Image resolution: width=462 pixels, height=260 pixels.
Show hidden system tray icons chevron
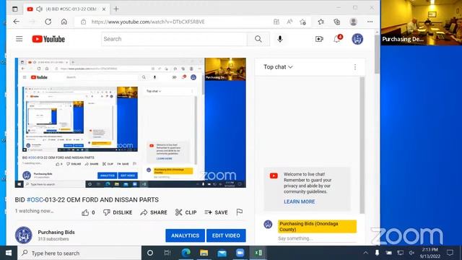click(x=366, y=253)
